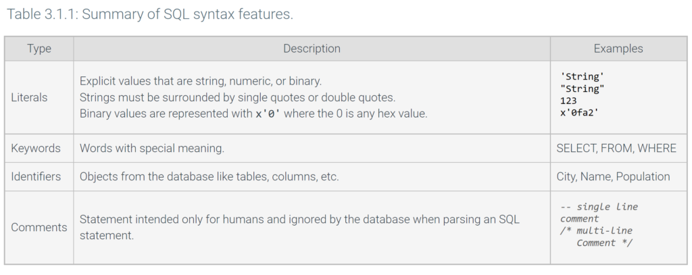Select the Type column header

(39, 49)
